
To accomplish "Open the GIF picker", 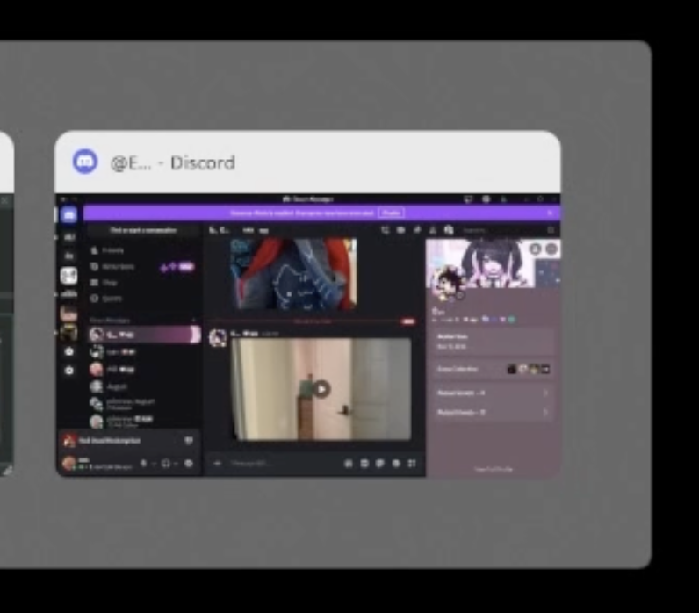I will pyautogui.click(x=364, y=464).
